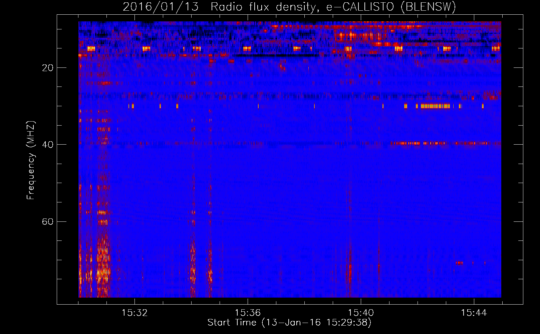Select the 'Start Time (13-Jan-16 15:29:38)' label
Viewport: 540px width, 334px height.
click(289, 323)
